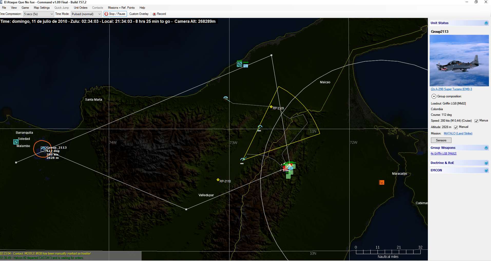Open the File menu

(x=4, y=8)
